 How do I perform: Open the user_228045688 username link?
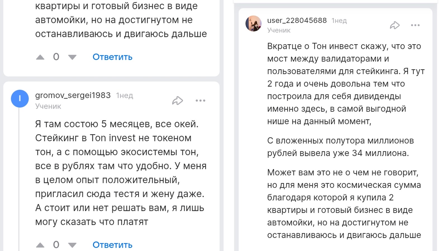(x=297, y=20)
